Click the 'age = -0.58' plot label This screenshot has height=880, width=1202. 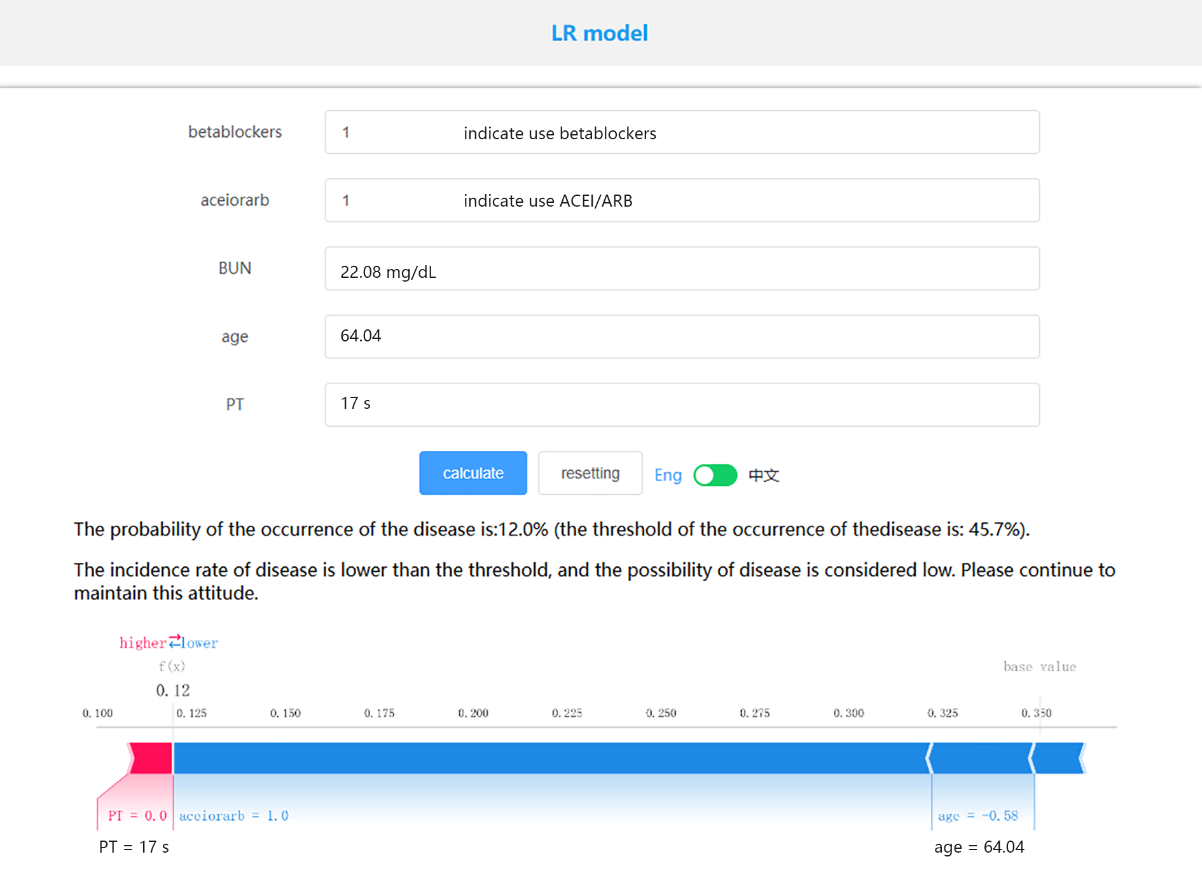coord(977,816)
